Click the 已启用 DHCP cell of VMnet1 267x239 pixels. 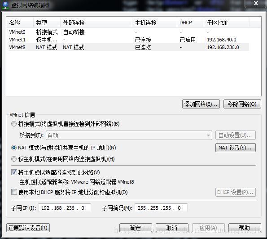[x=188, y=40]
